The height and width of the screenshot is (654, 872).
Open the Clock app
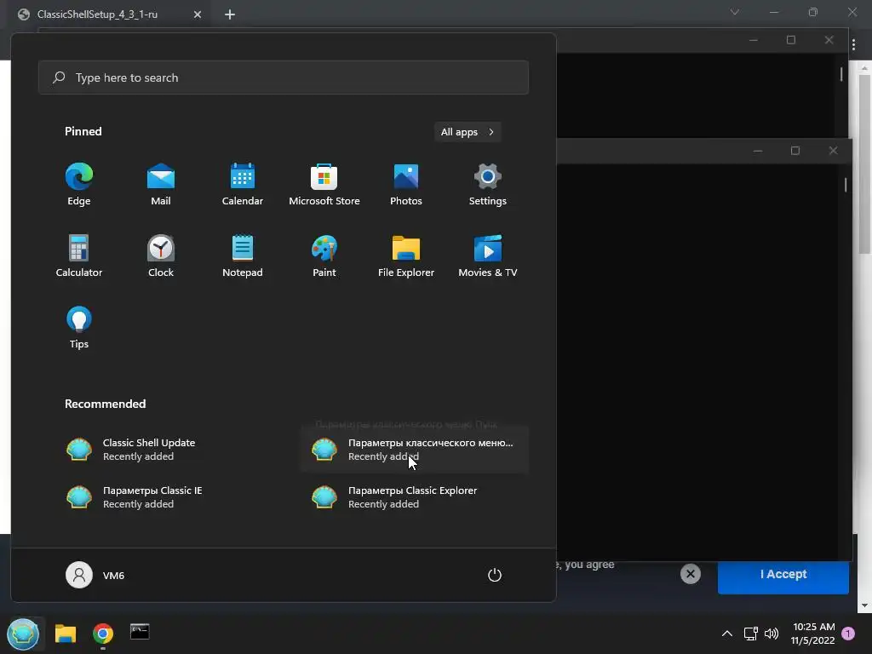click(x=161, y=256)
